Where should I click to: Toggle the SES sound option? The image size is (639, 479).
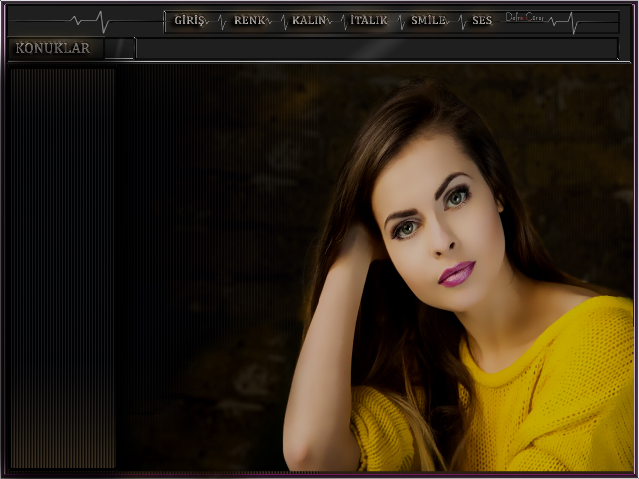(482, 21)
